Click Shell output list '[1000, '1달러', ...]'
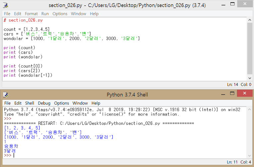The image size is (254, 167). coord(59,137)
